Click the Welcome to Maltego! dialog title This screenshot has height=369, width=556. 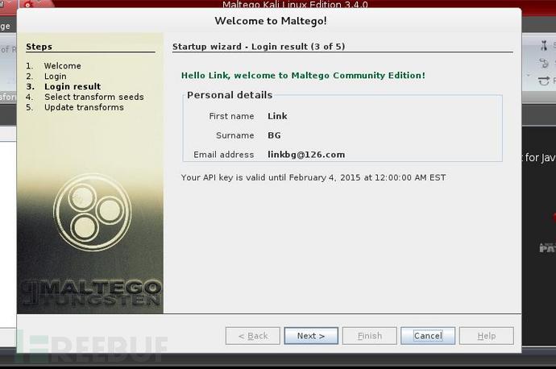[271, 21]
